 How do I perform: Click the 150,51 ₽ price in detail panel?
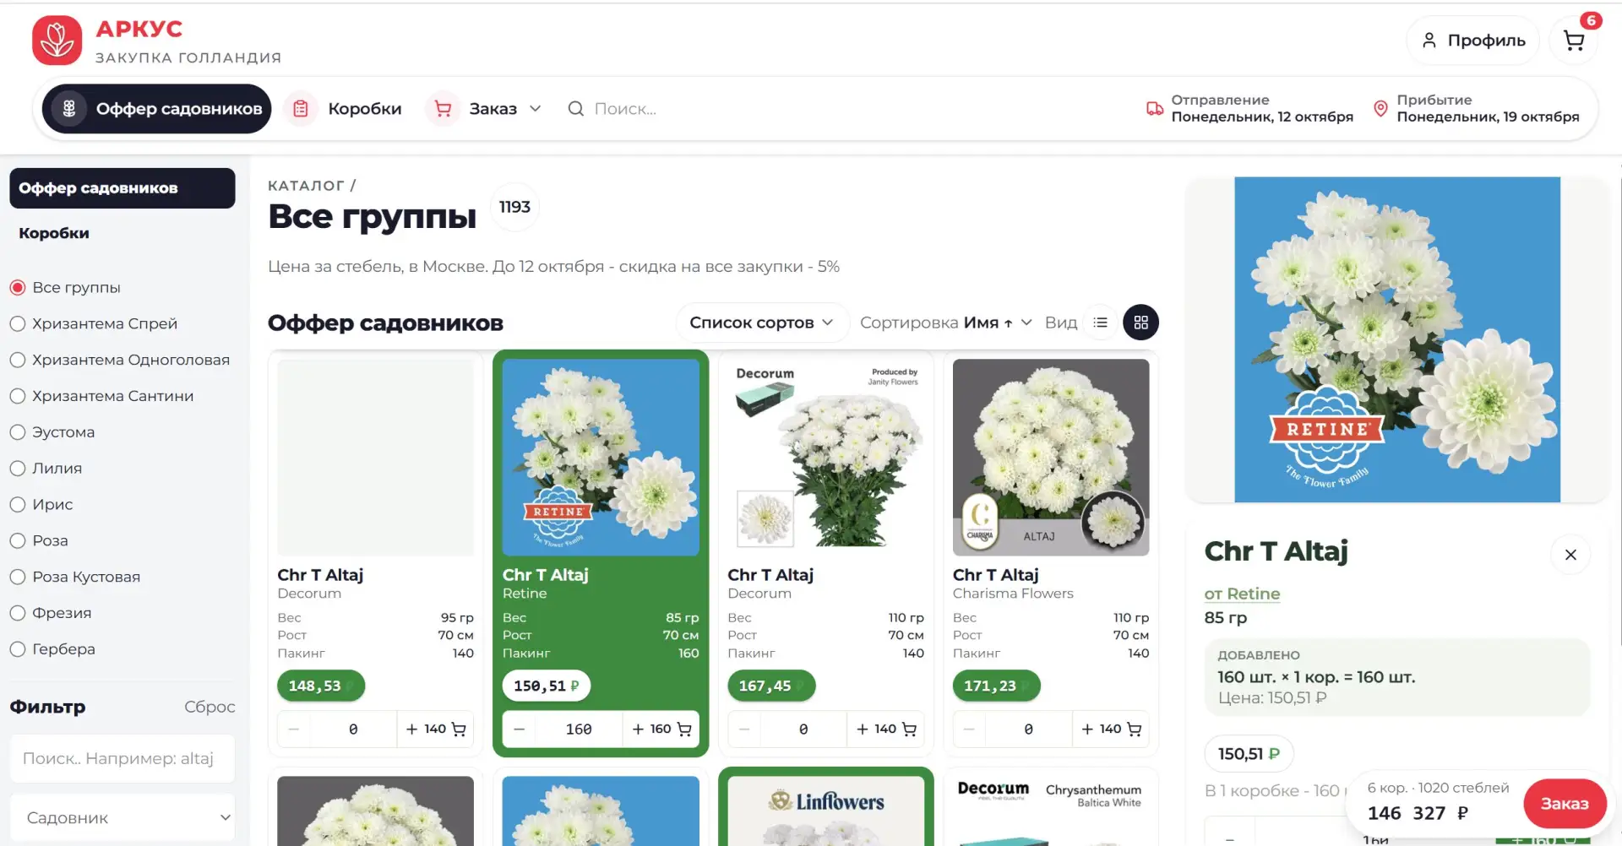coord(1249,754)
